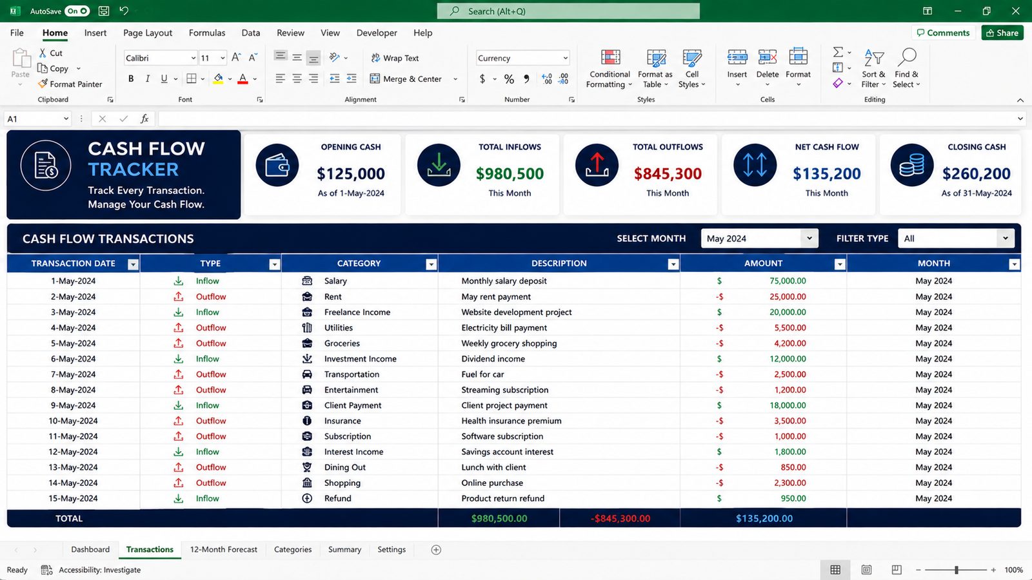Apply Bold formatting
Image resolution: width=1032 pixels, height=580 pixels.
131,79
